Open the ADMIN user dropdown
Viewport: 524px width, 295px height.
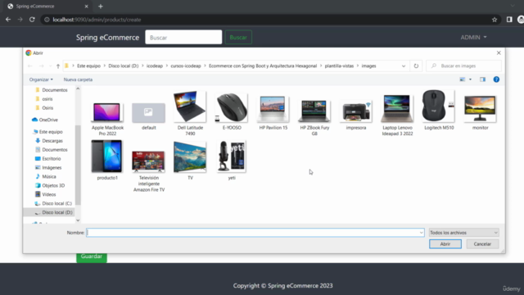[473, 38]
